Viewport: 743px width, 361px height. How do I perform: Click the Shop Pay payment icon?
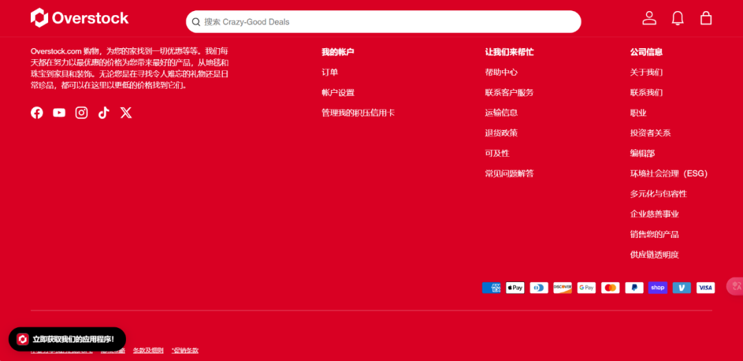pyautogui.click(x=658, y=287)
